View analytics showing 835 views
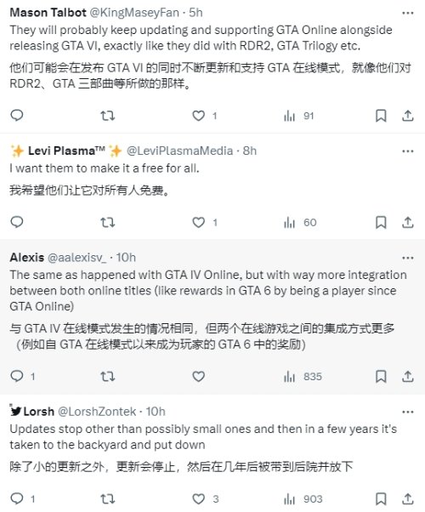Image resolution: width=425 pixels, height=512 pixels. [x=303, y=377]
